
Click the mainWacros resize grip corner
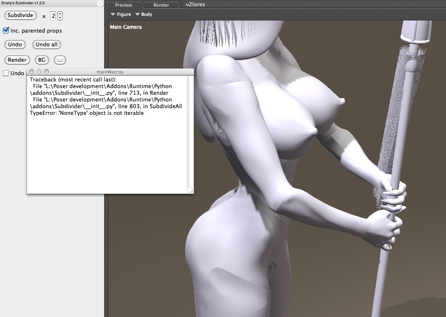191,191
